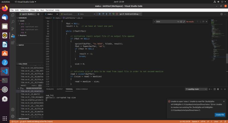
Task: Open the Terminal menu
Action: click(x=50, y=10)
